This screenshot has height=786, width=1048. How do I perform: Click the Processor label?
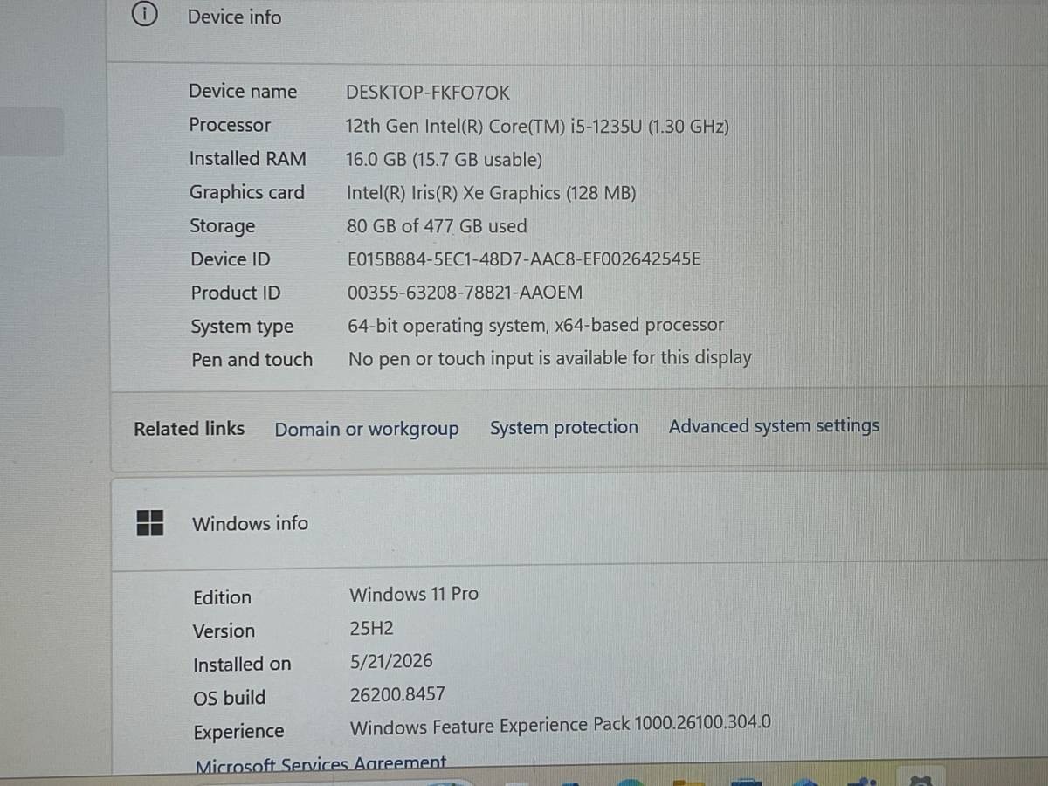pyautogui.click(x=230, y=125)
